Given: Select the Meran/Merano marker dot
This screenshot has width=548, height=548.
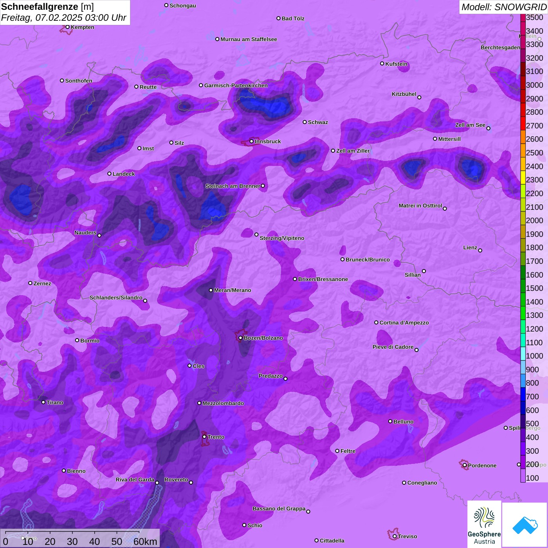Looking at the screenshot, I should pyautogui.click(x=211, y=290).
